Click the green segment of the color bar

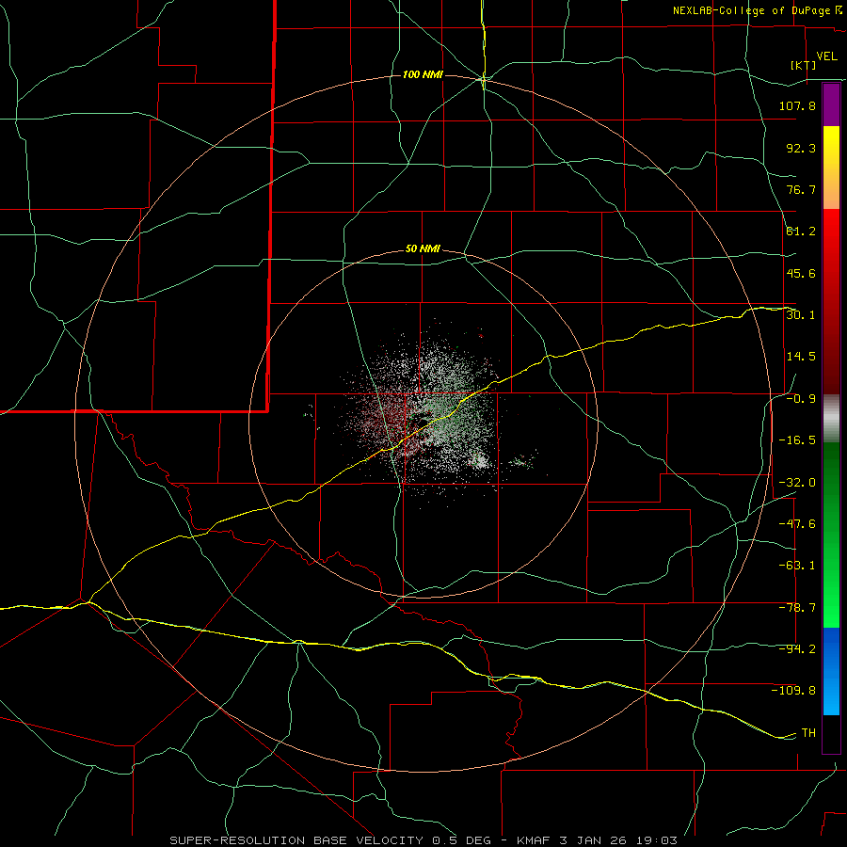click(831, 535)
